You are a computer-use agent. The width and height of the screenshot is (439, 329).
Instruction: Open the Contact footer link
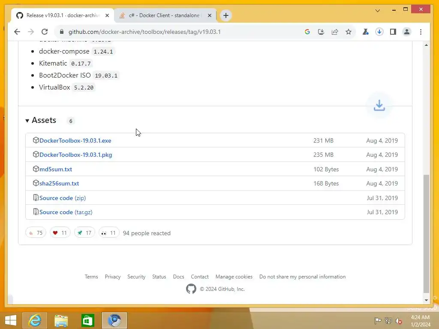pyautogui.click(x=200, y=277)
